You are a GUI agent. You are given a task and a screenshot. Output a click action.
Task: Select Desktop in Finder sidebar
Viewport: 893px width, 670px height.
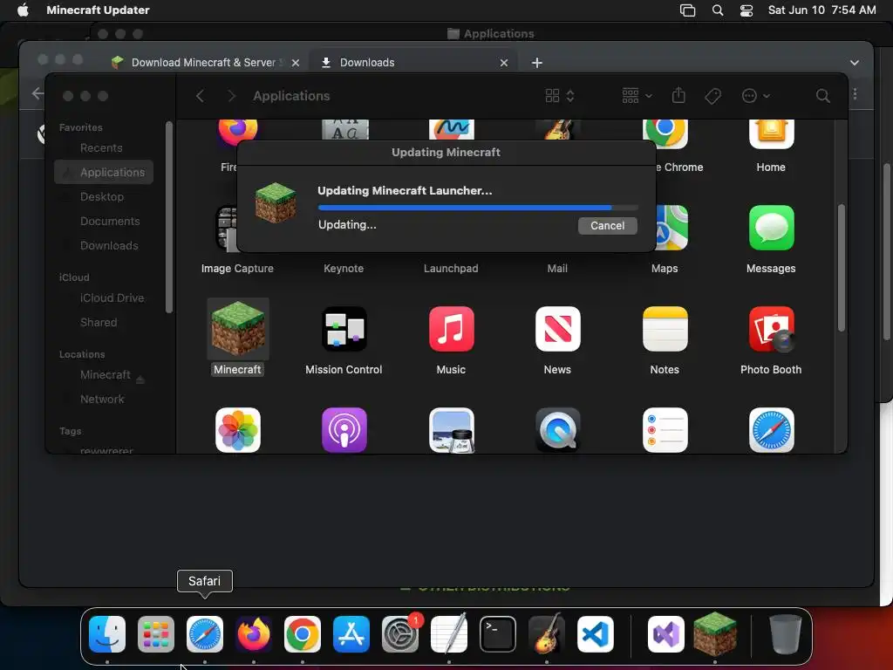tap(104, 196)
